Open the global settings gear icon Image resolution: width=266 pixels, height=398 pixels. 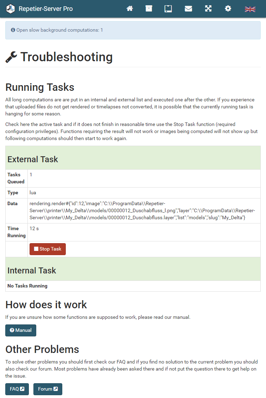228,8
